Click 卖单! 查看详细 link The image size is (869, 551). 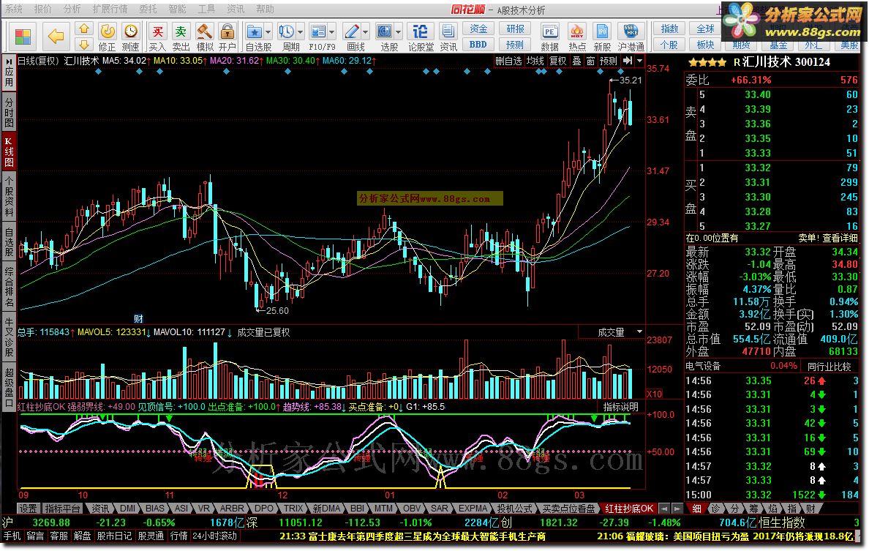click(827, 238)
